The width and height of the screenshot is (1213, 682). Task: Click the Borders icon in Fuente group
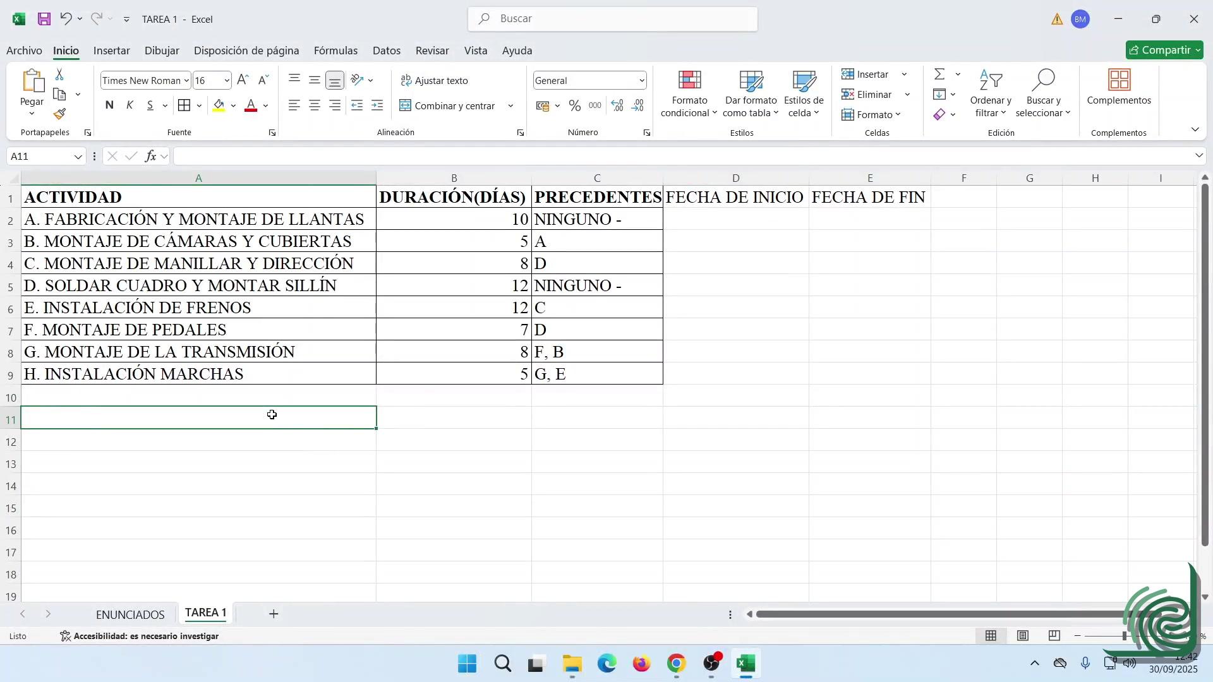tap(184, 105)
